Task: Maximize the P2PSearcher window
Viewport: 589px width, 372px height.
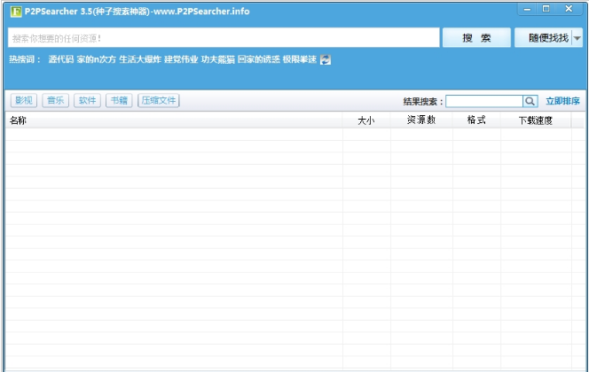Action: pos(546,9)
